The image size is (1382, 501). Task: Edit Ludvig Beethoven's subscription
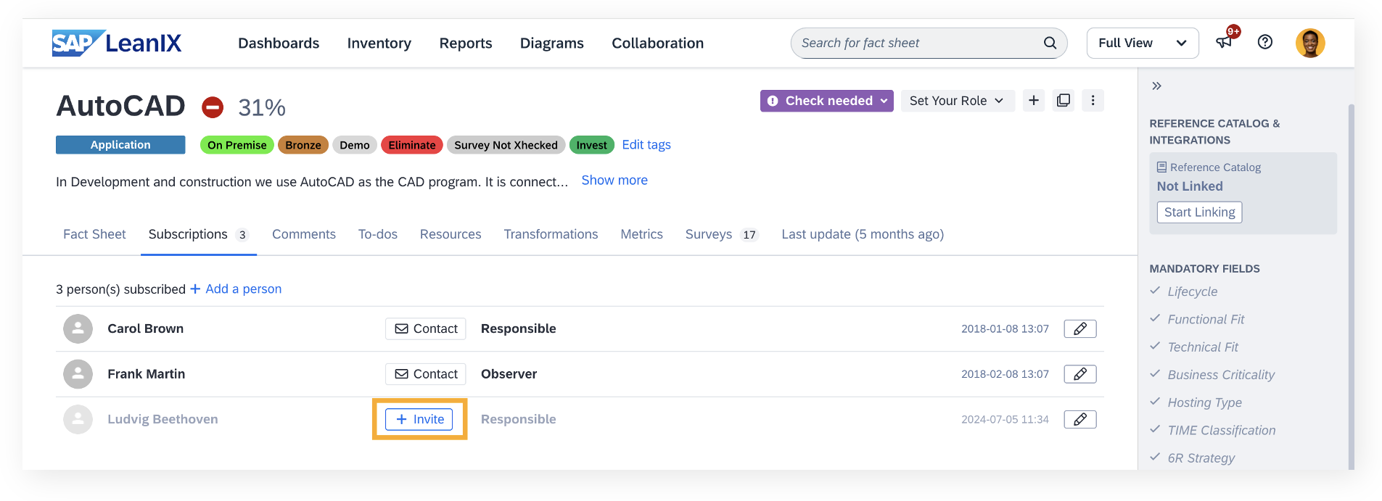click(x=1080, y=419)
